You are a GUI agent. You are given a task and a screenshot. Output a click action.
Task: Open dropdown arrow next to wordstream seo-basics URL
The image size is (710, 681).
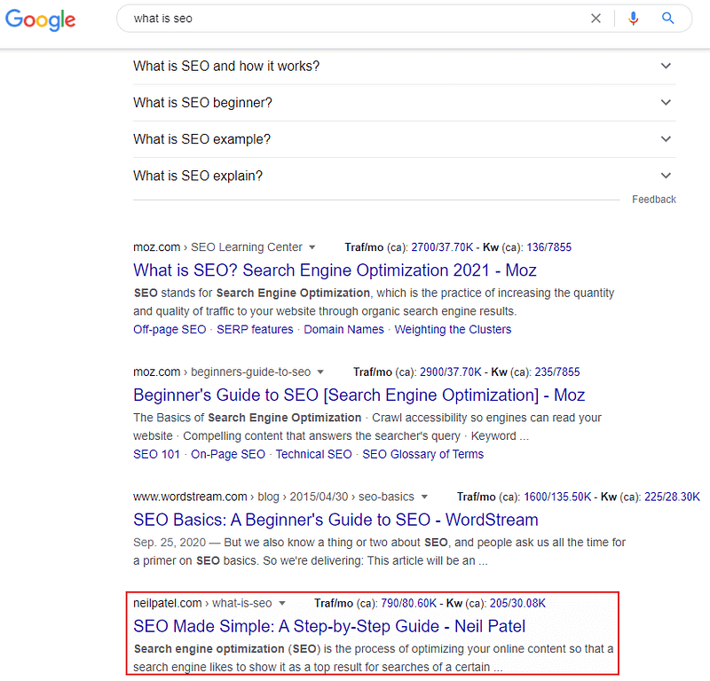(424, 497)
